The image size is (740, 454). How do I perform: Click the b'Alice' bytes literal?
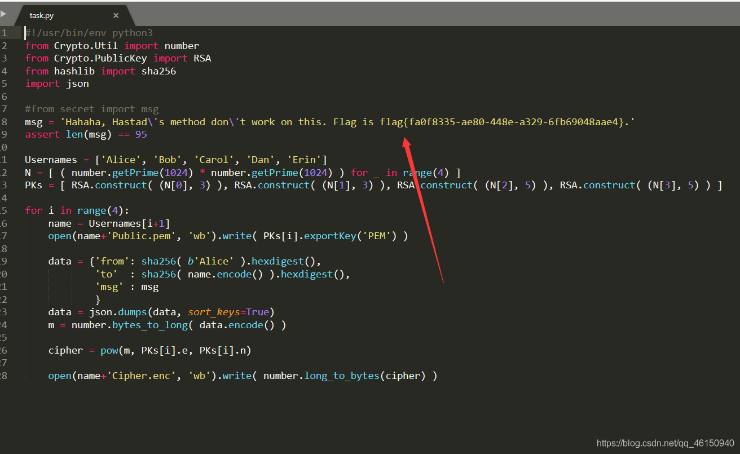pos(210,261)
